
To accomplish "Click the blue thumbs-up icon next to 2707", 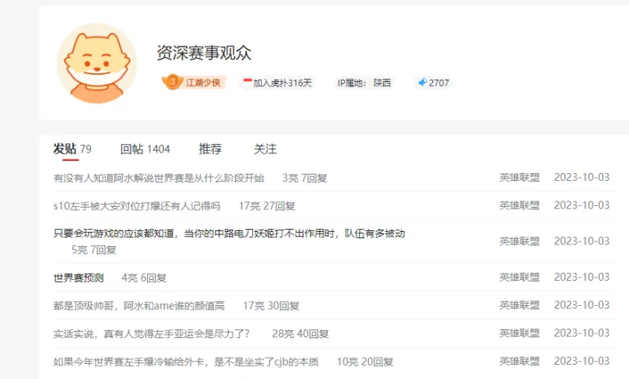I will (422, 83).
